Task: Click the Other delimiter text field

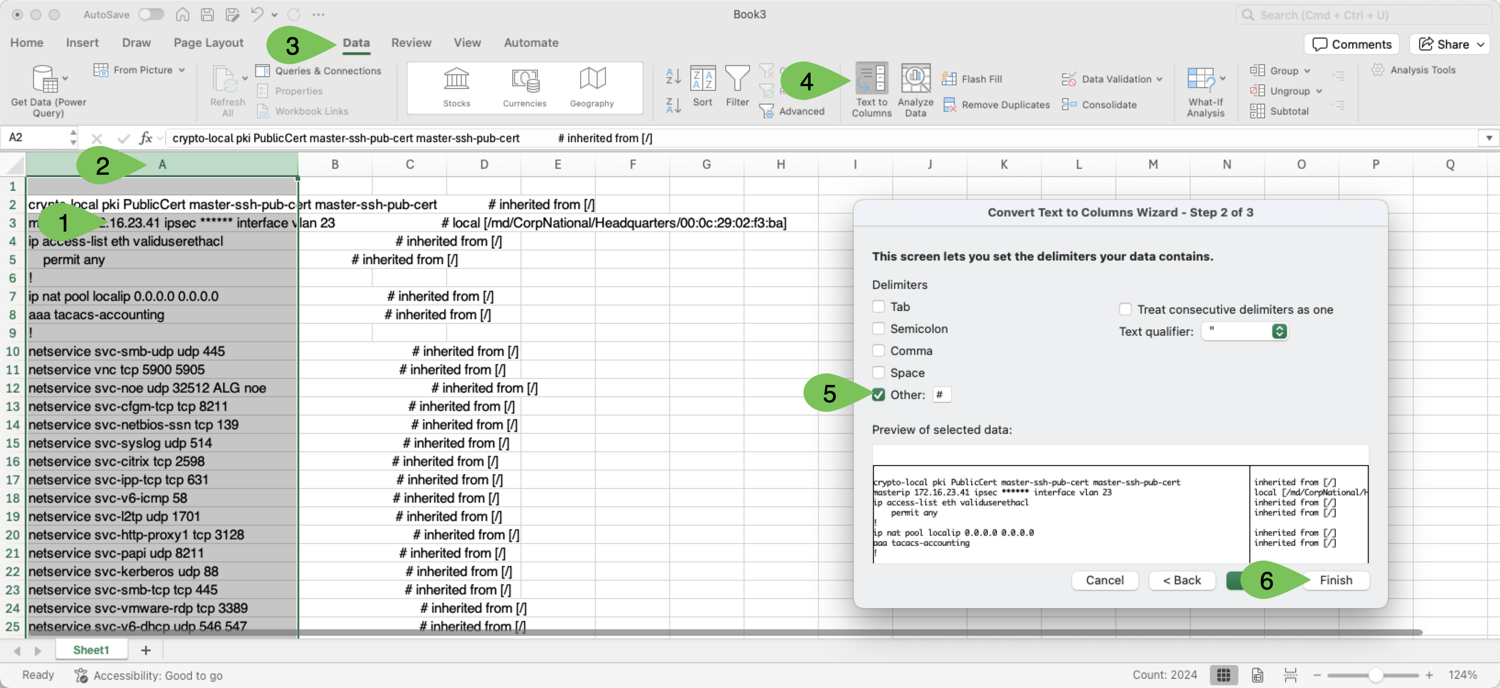Action: 941,394
